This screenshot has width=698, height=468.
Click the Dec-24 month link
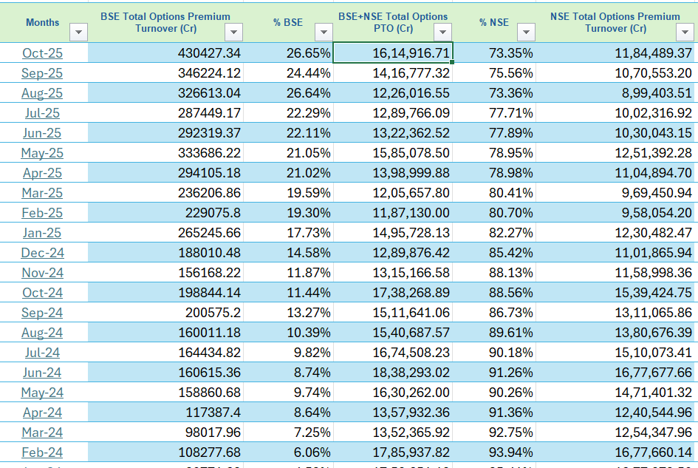42,253
